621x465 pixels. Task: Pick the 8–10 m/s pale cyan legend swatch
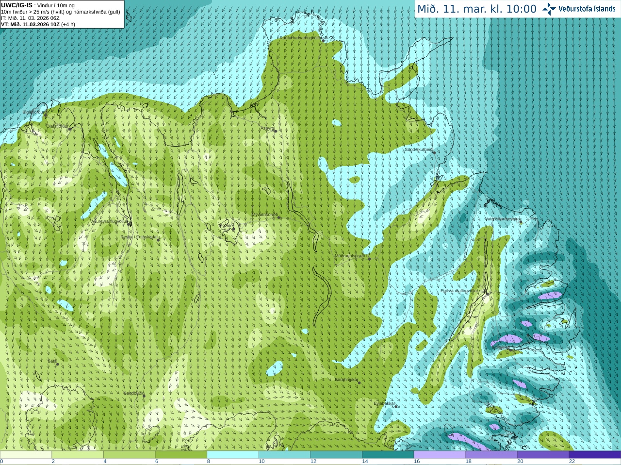tap(233, 454)
